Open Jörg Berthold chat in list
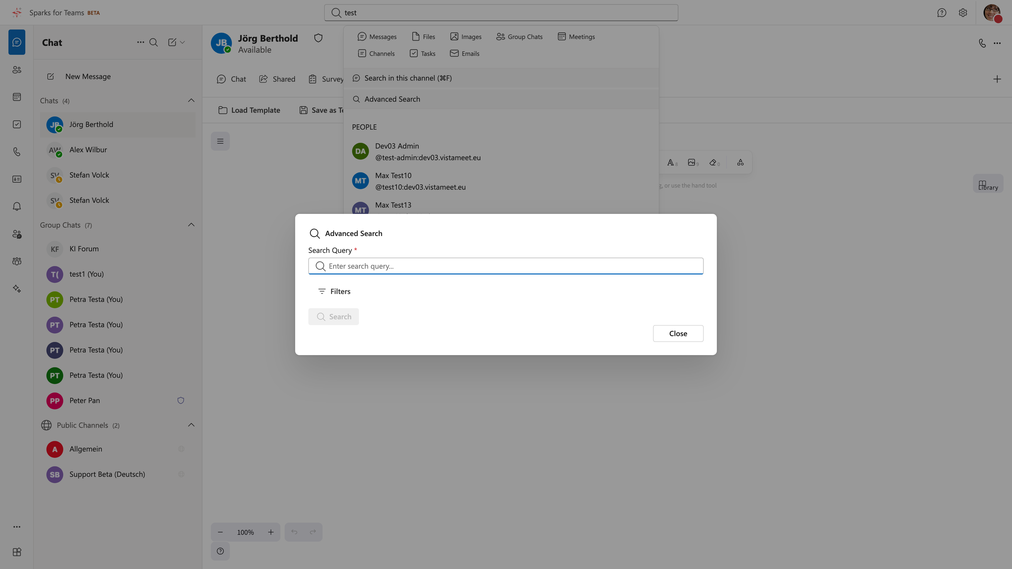Viewport: 1012px width, 569px height. pyautogui.click(x=118, y=125)
